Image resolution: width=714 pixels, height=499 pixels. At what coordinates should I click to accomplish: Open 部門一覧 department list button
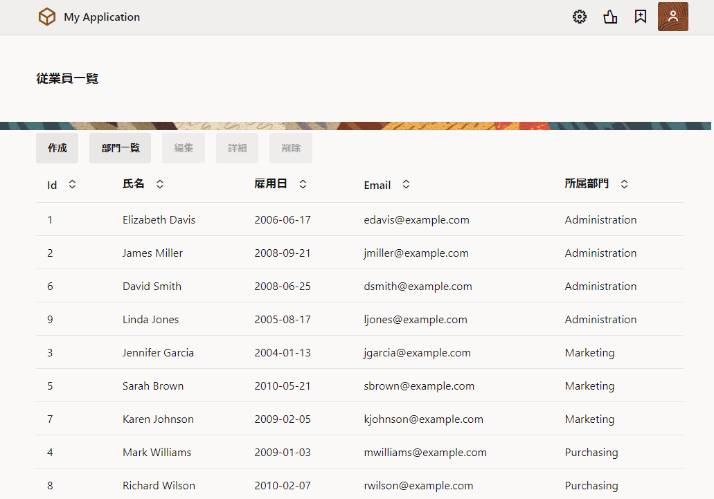pyautogui.click(x=121, y=148)
